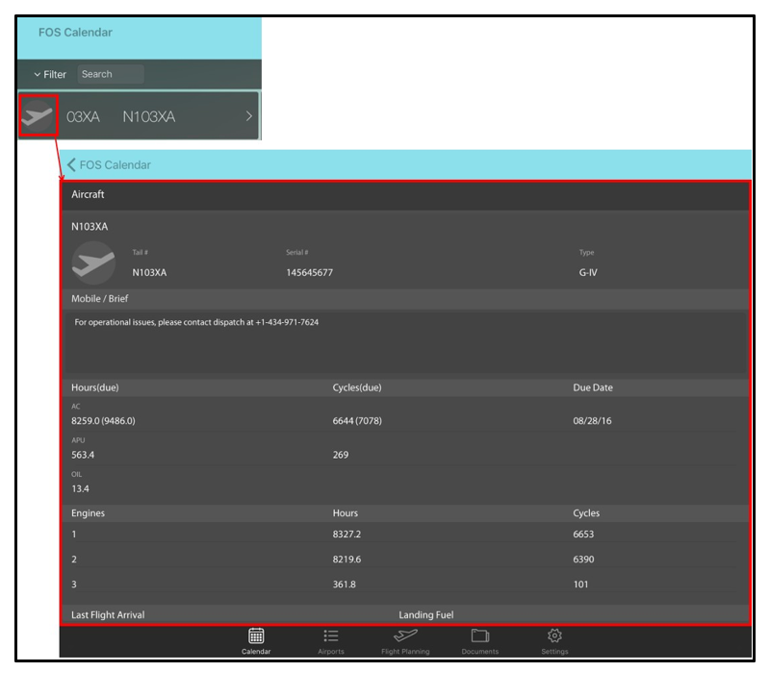The height and width of the screenshot is (697, 770).
Task: Expand the Filter dropdown
Action: point(50,74)
